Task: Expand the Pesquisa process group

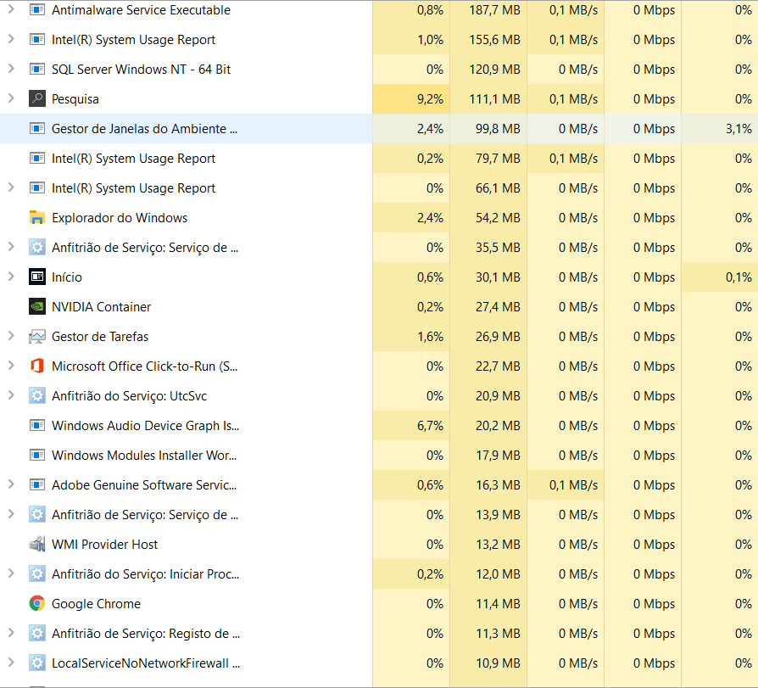Action: [11, 98]
